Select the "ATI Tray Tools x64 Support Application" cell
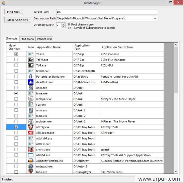Image resolution: width=184 pixels, height=183 pixels. [x=132, y=155]
